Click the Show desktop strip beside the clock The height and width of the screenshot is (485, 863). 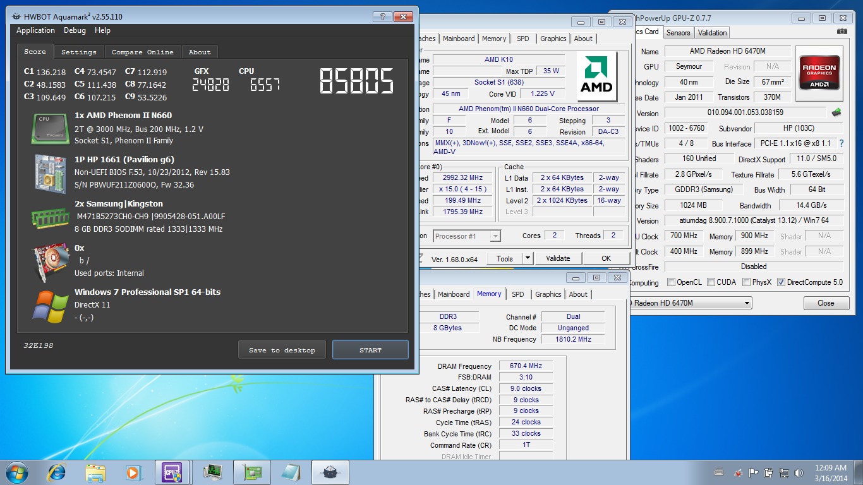pyautogui.click(x=858, y=472)
